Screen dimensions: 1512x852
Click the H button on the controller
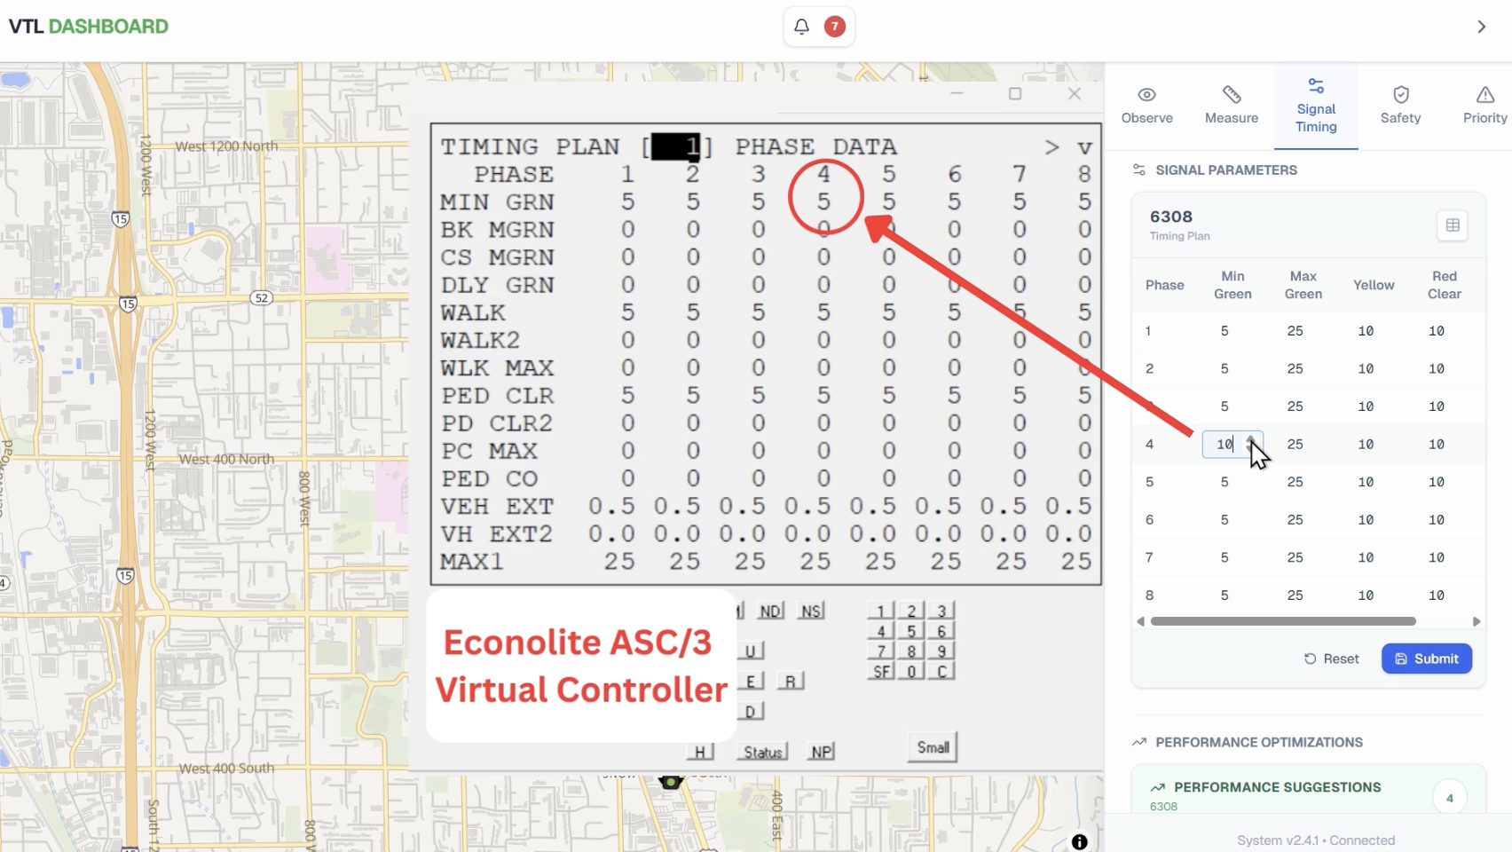tap(700, 752)
